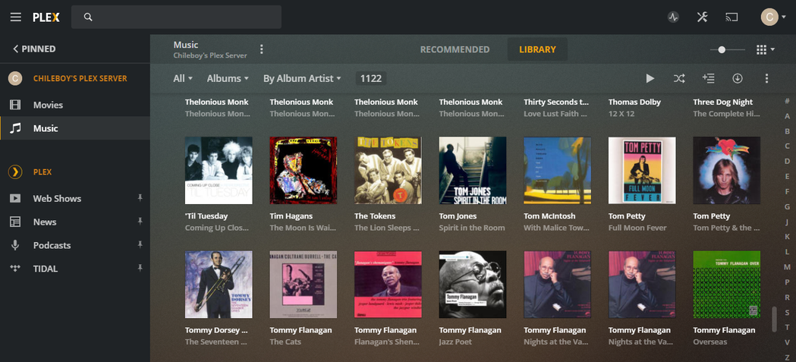The image size is (796, 362).
Task: Open the user account avatar menu
Action: [774, 17]
